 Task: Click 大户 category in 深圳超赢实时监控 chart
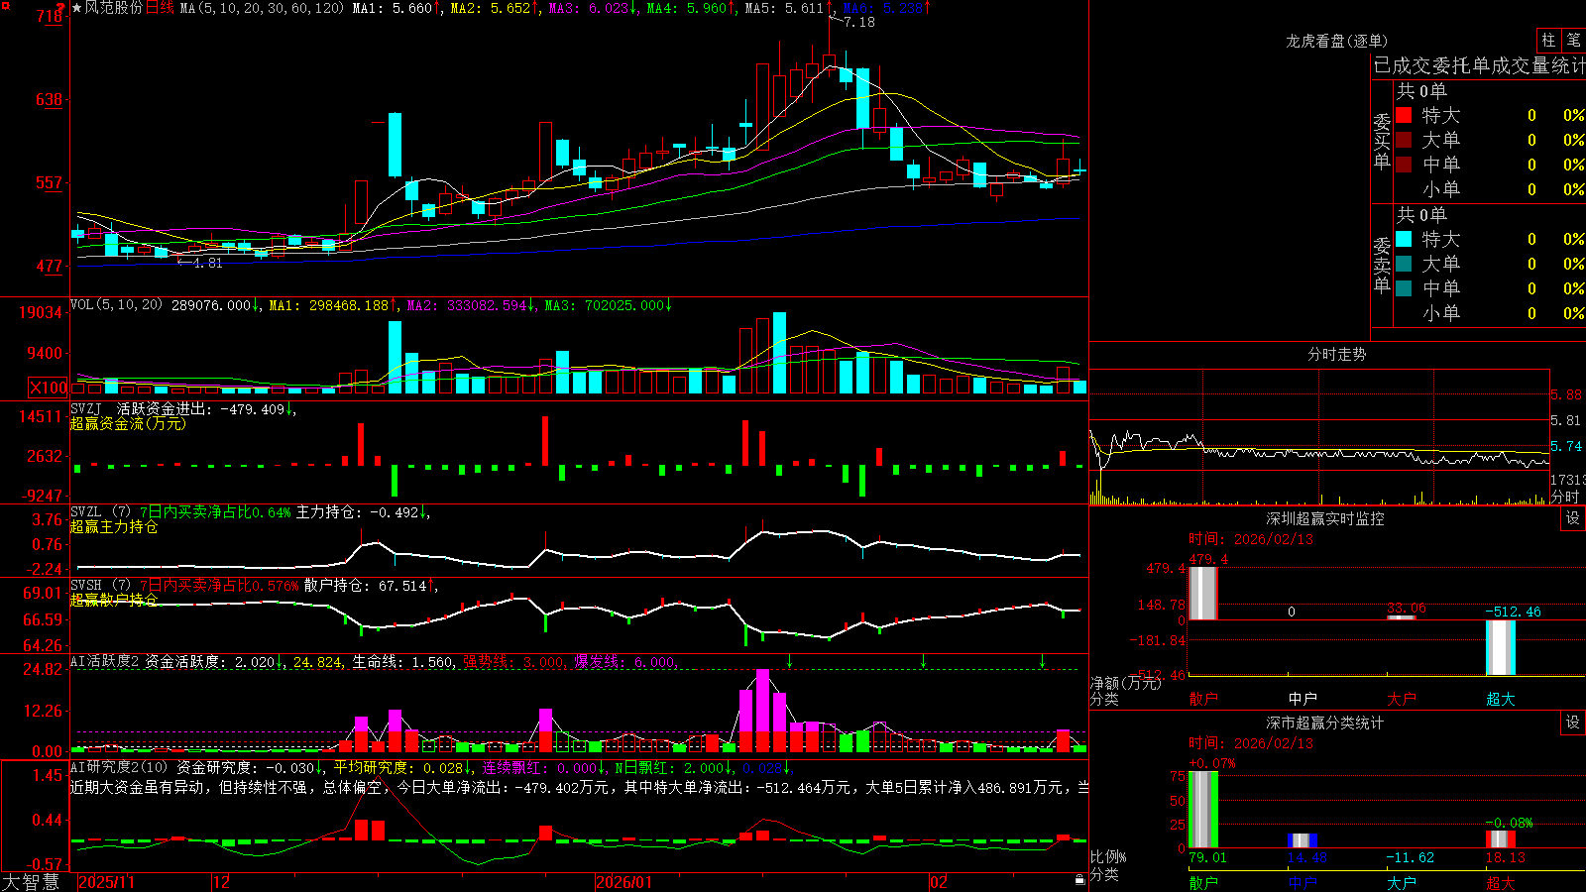[x=1402, y=699]
